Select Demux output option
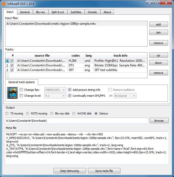The height and width of the screenshot is (177, 174). (x=96, y=113)
